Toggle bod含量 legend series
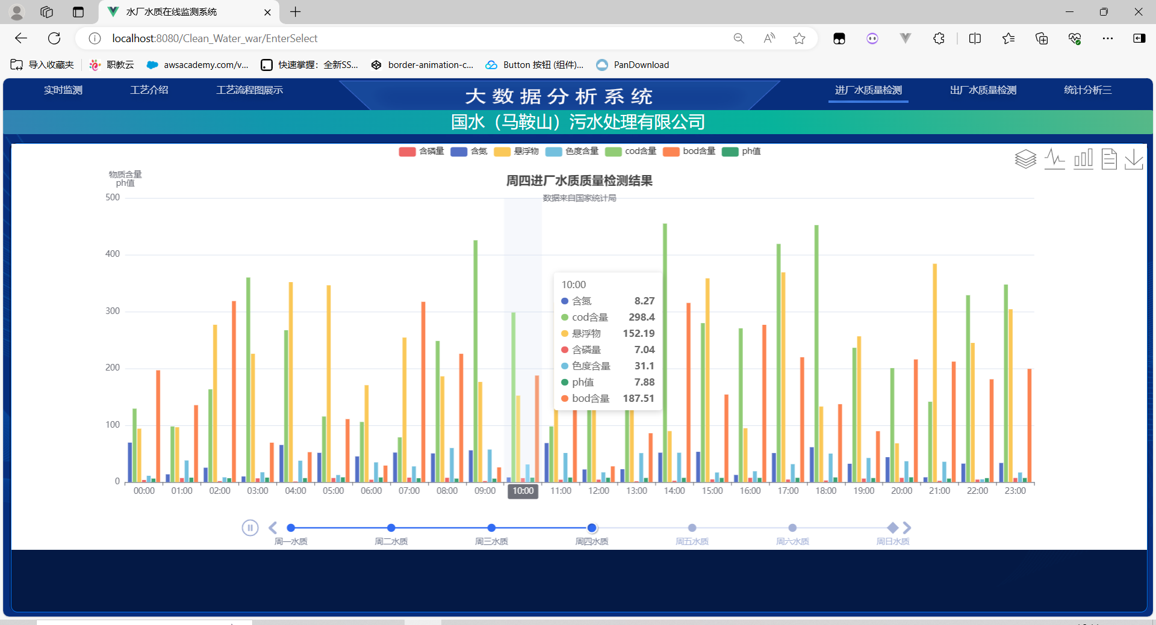Screen dimensions: 1156x625 [x=689, y=151]
